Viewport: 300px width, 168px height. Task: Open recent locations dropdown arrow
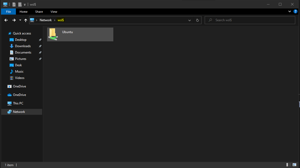pyautogui.click(x=20, y=20)
